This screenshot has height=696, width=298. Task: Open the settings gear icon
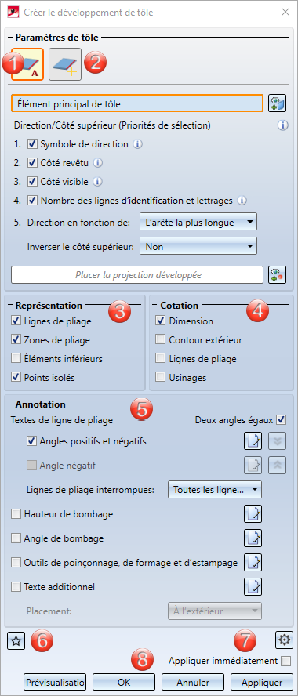tap(283, 640)
